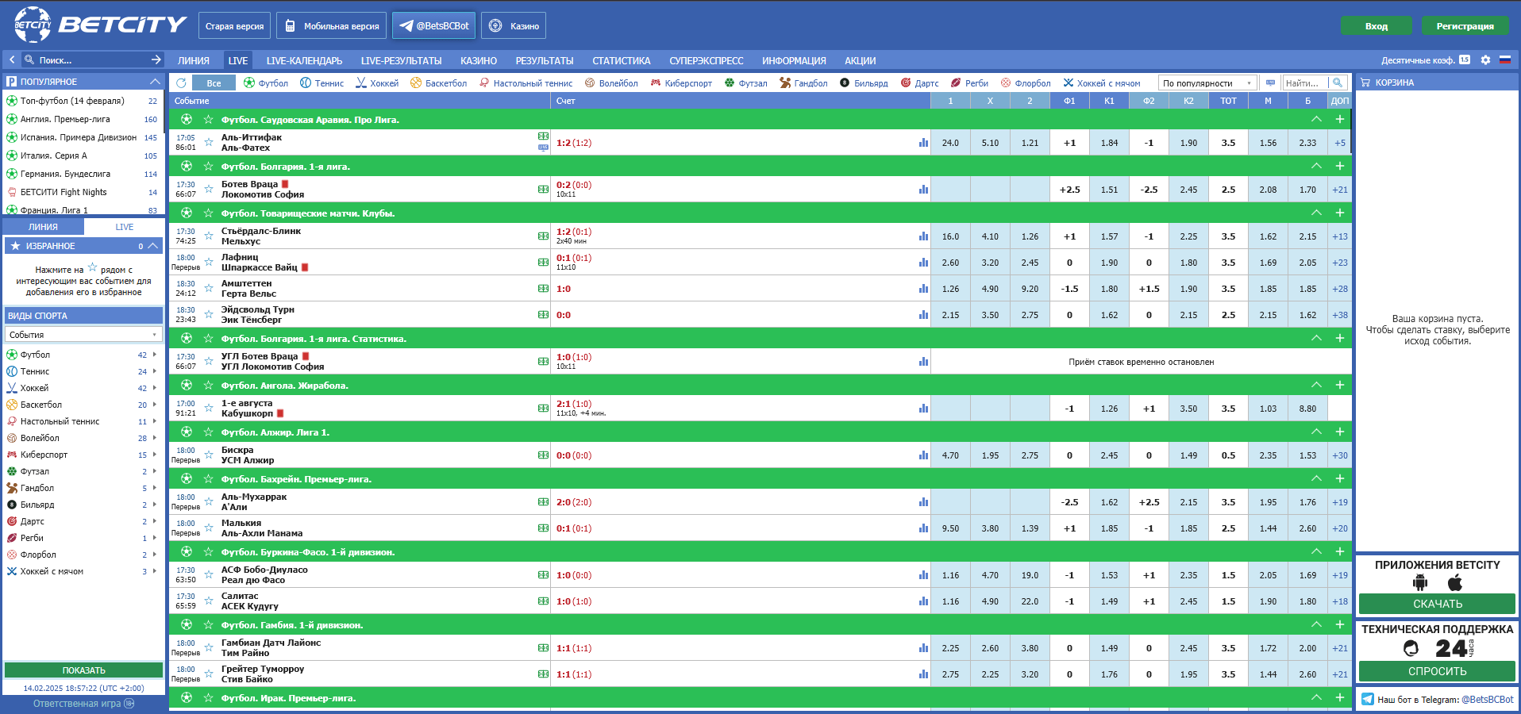
Task: Click the back arrow left of the Поиск field
Action: click(x=12, y=59)
